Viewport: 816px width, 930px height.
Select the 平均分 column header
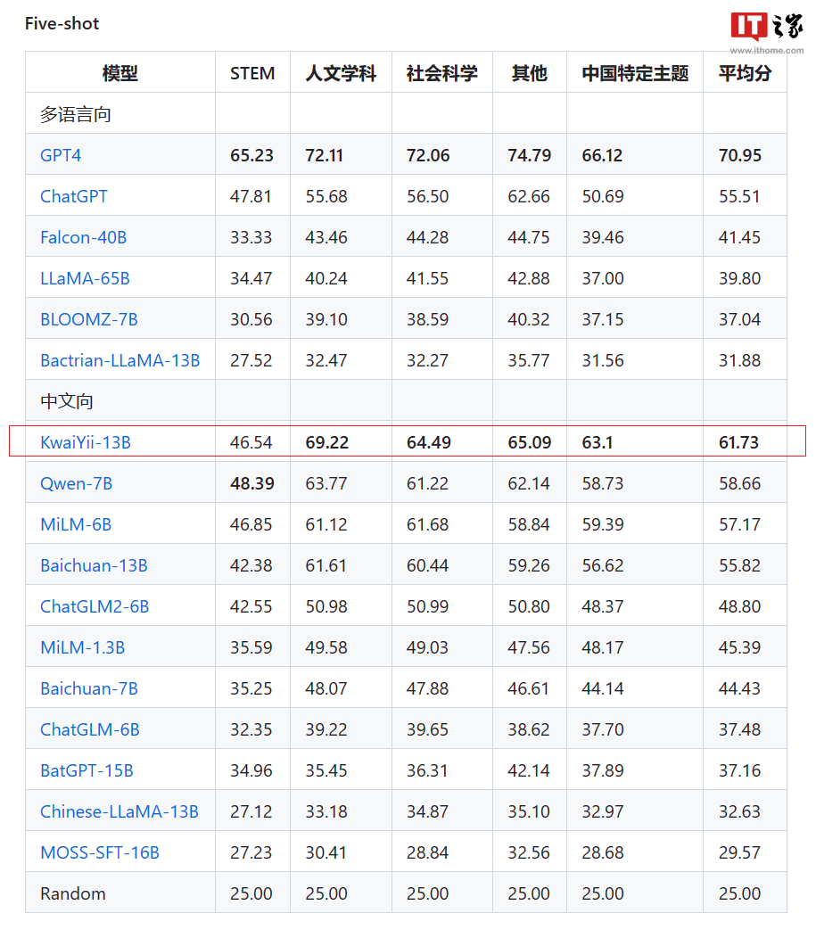(x=745, y=73)
